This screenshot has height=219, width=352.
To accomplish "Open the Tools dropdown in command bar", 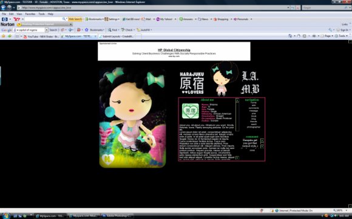I will pos(347,36).
